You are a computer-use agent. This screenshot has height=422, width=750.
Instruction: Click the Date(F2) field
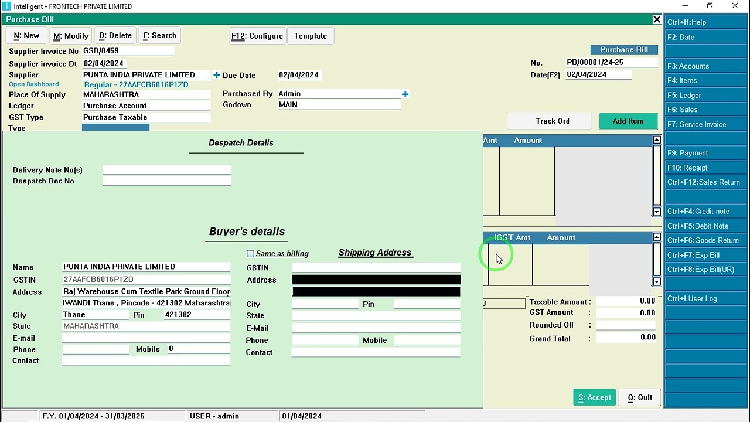(599, 74)
